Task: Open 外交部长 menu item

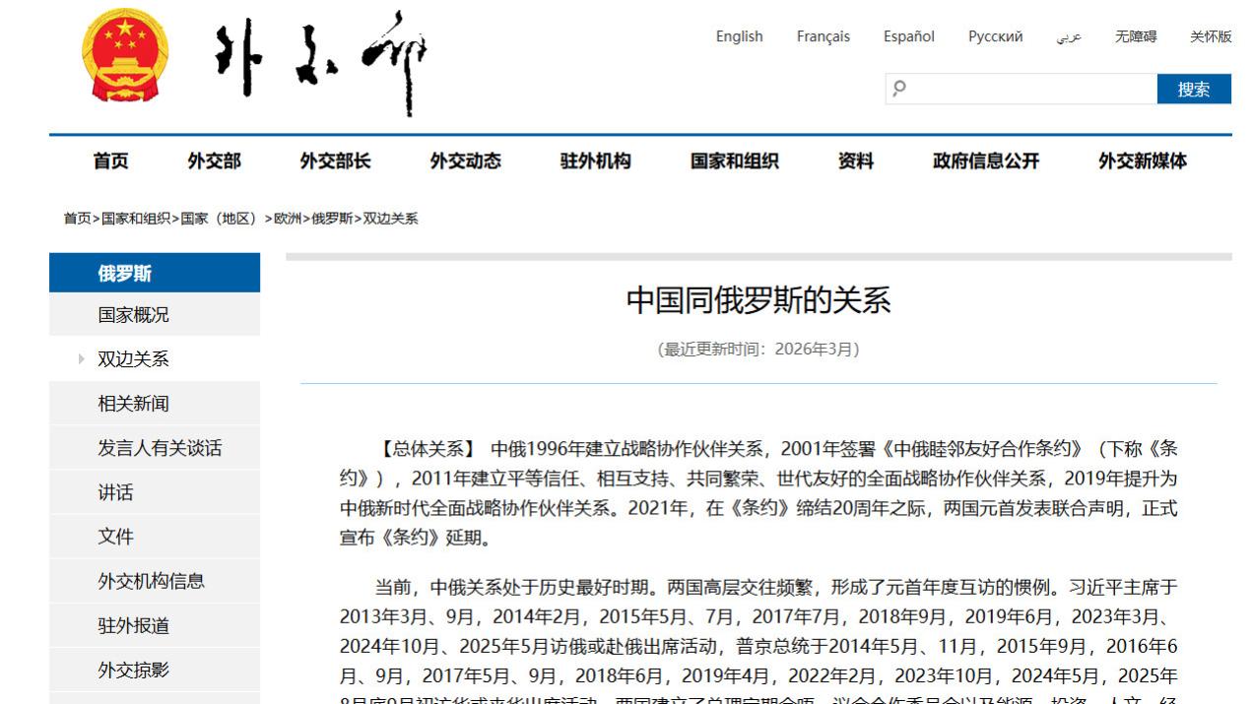Action: pos(335,160)
